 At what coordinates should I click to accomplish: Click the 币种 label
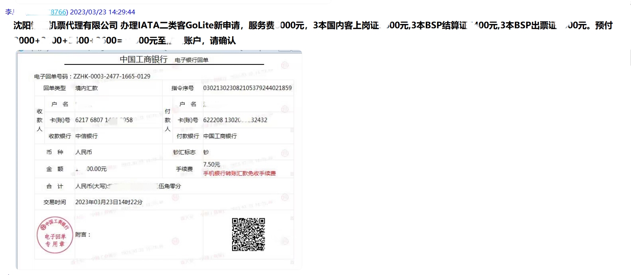pos(55,152)
